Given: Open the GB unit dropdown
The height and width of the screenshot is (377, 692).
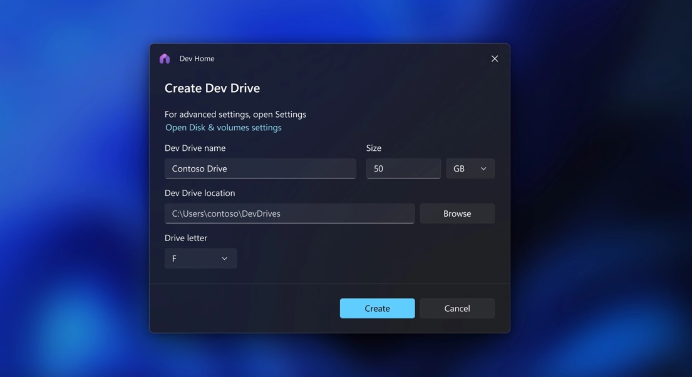Looking at the screenshot, I should pos(470,168).
